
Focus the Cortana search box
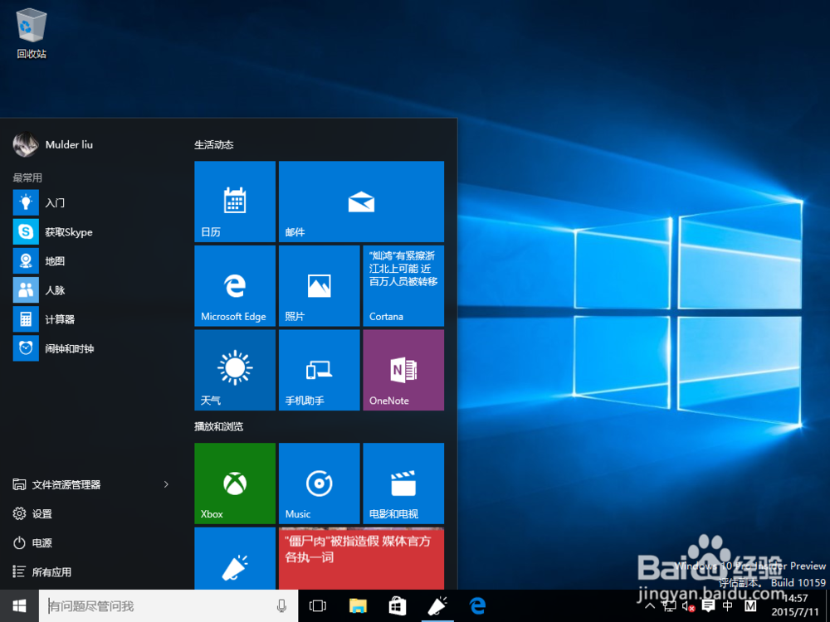coord(168,606)
